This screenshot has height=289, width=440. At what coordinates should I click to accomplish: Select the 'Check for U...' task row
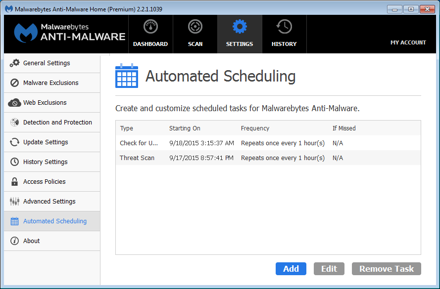tap(268, 143)
